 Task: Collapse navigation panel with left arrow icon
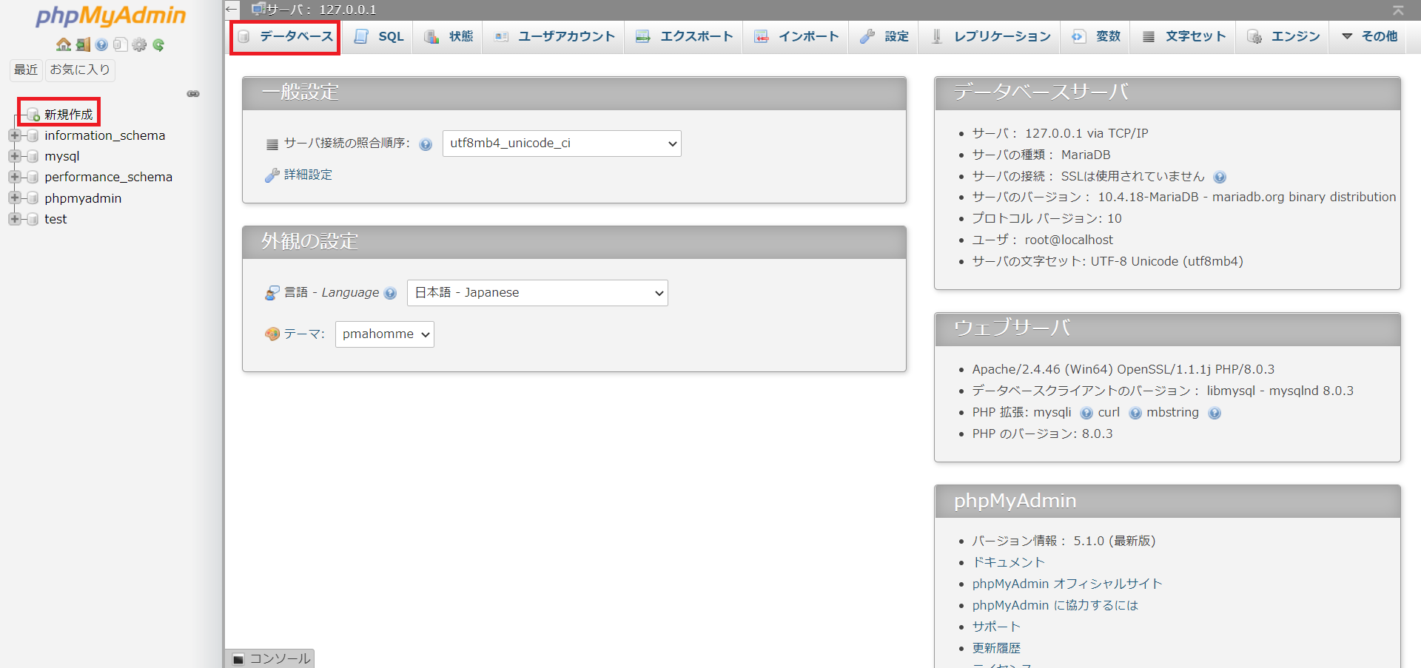click(232, 9)
